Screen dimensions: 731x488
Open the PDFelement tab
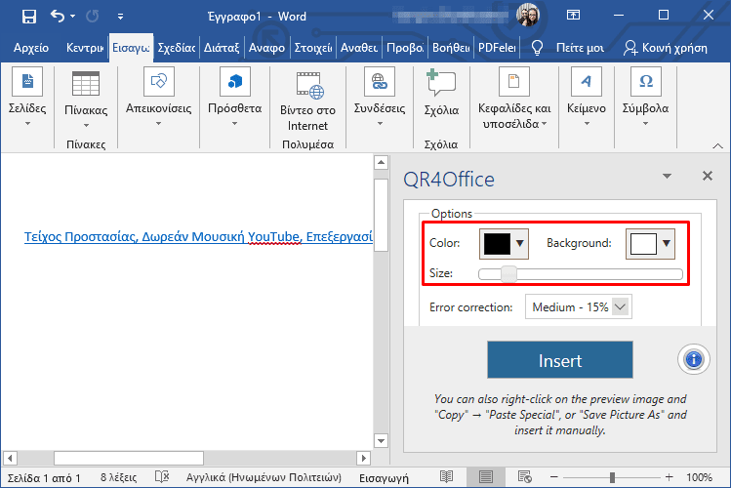coord(497,48)
